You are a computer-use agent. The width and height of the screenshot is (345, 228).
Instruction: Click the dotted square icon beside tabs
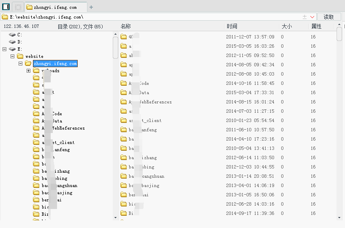pyautogui.click(x=18, y=7)
